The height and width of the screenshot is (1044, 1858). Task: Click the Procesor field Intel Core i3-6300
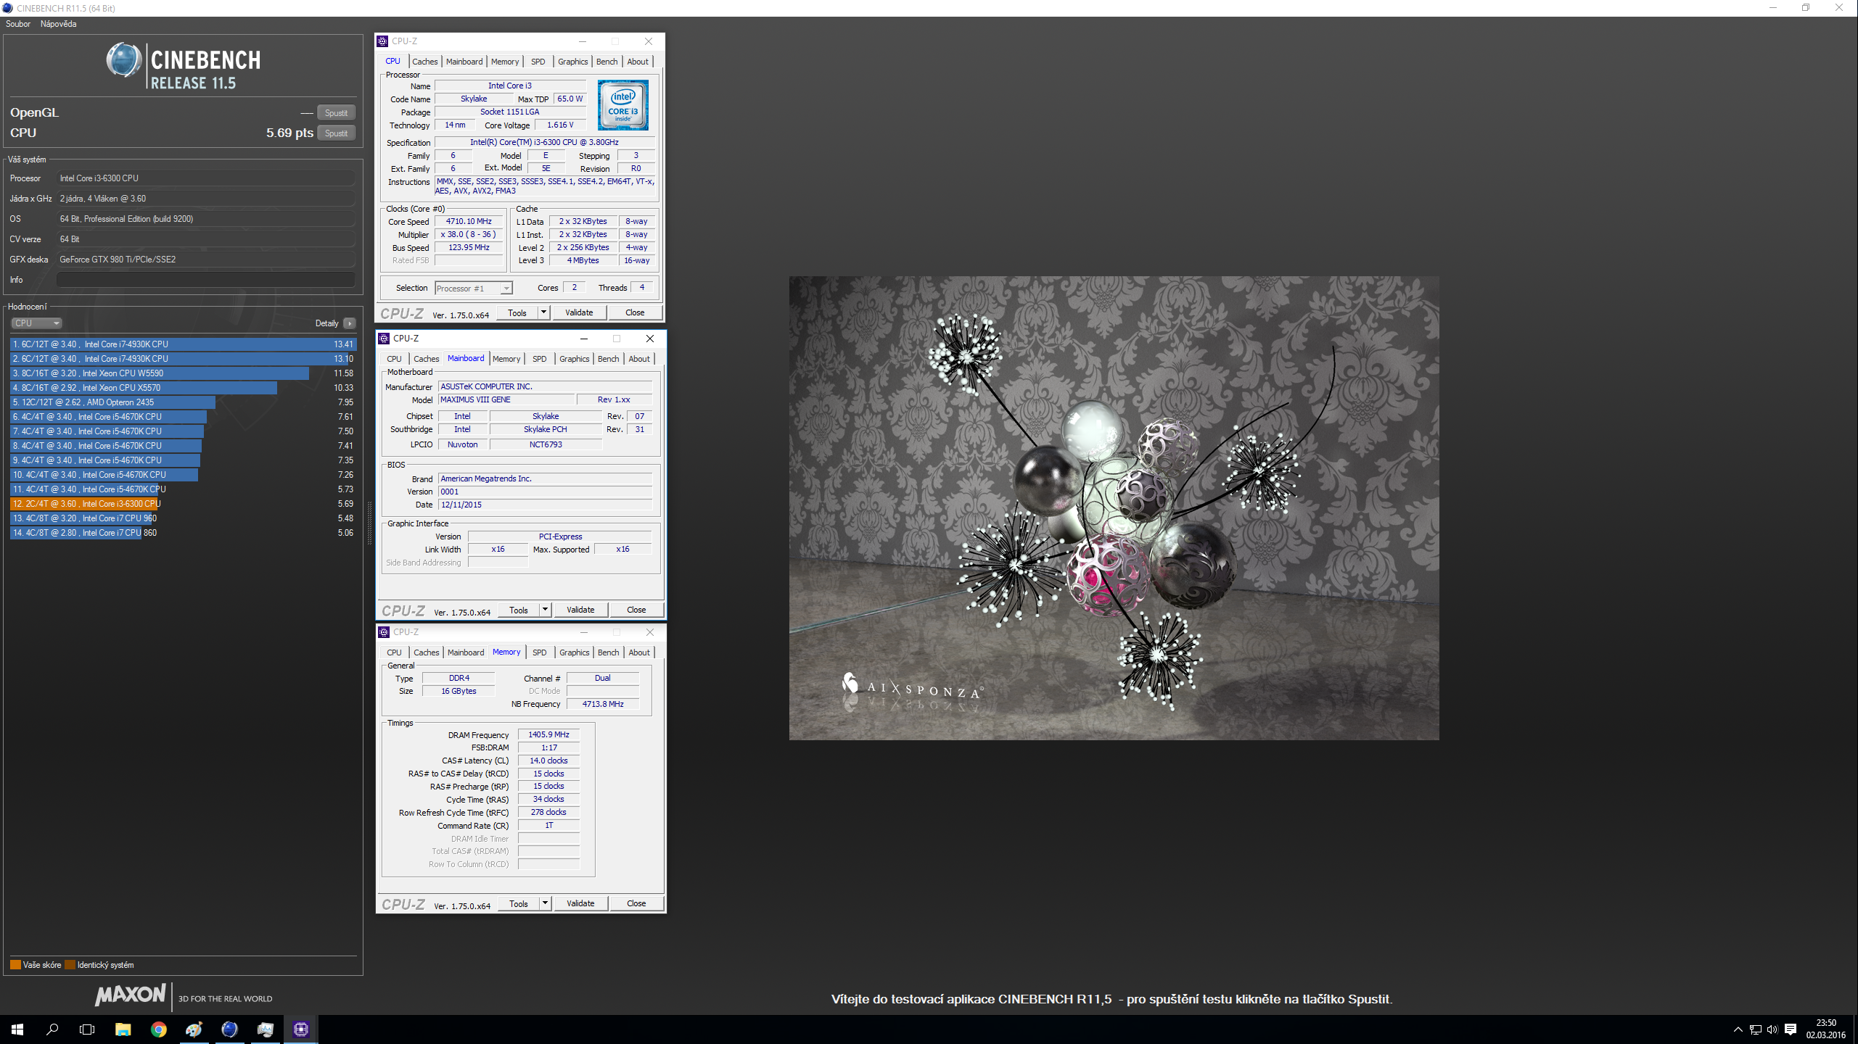[x=206, y=178]
